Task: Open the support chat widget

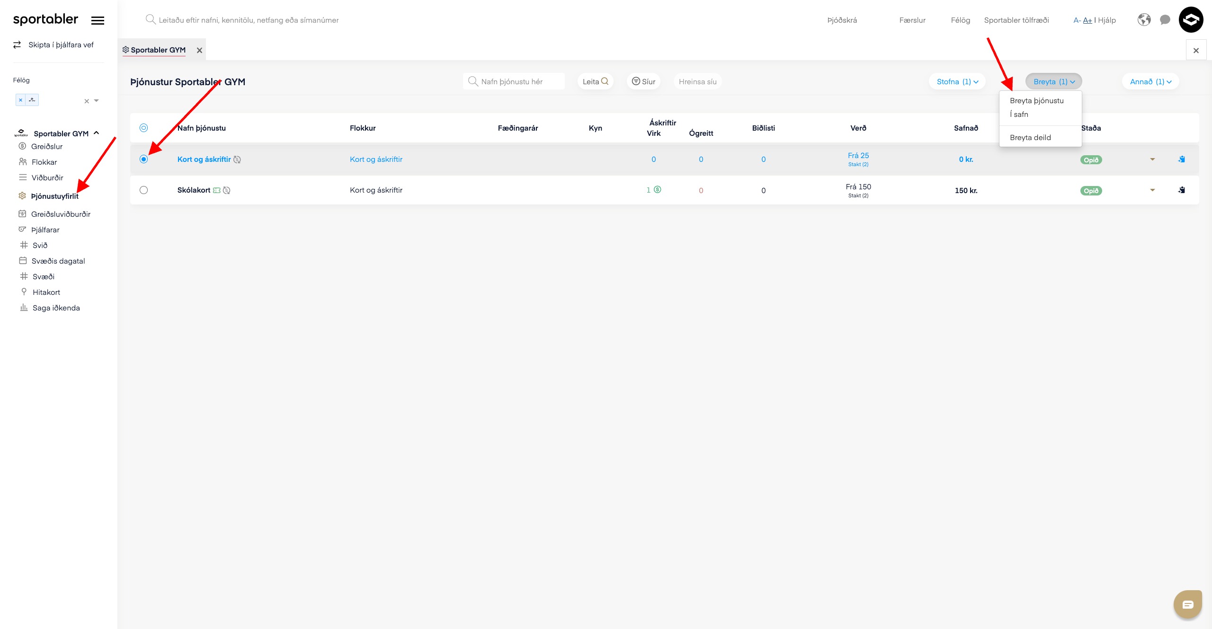Action: tap(1187, 604)
